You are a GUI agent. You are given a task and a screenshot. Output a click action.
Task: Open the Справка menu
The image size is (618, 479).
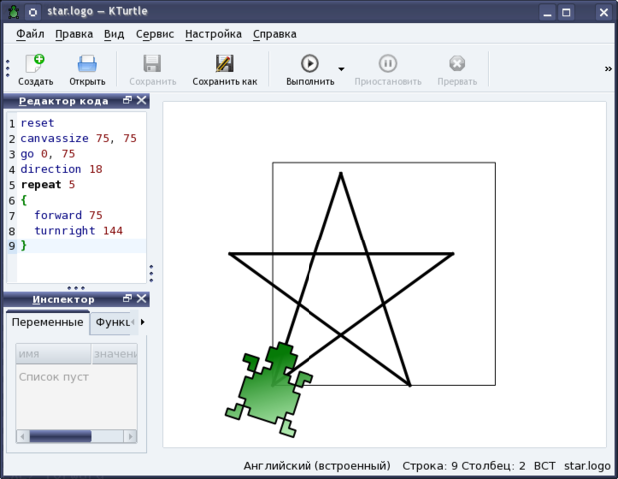[x=275, y=34]
